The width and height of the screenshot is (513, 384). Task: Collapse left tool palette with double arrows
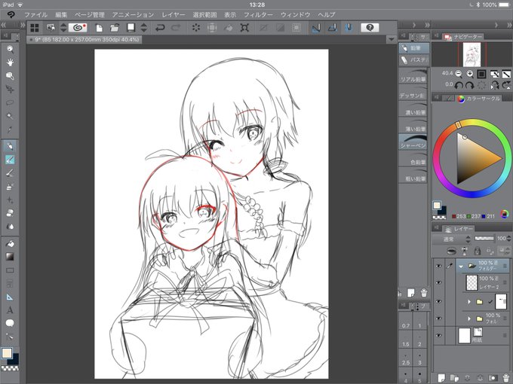pyautogui.click(x=4, y=25)
